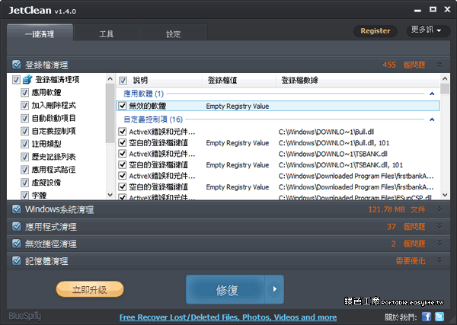
Task: Click the tree panel scroll-down arrow
Action: [x=110, y=195]
